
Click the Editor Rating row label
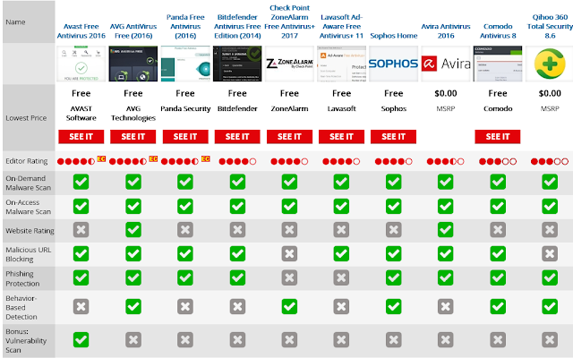[x=26, y=161]
